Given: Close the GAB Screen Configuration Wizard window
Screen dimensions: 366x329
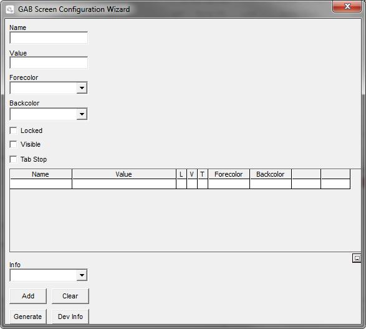Looking at the screenshot, I should pos(347,6).
